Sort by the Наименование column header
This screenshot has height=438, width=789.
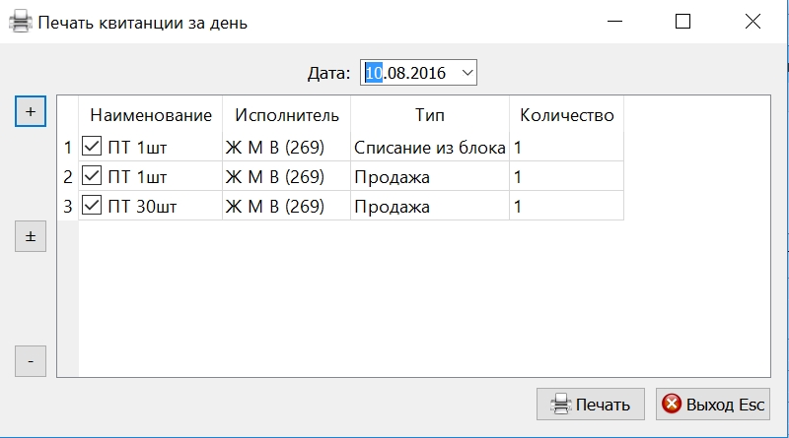tap(151, 115)
